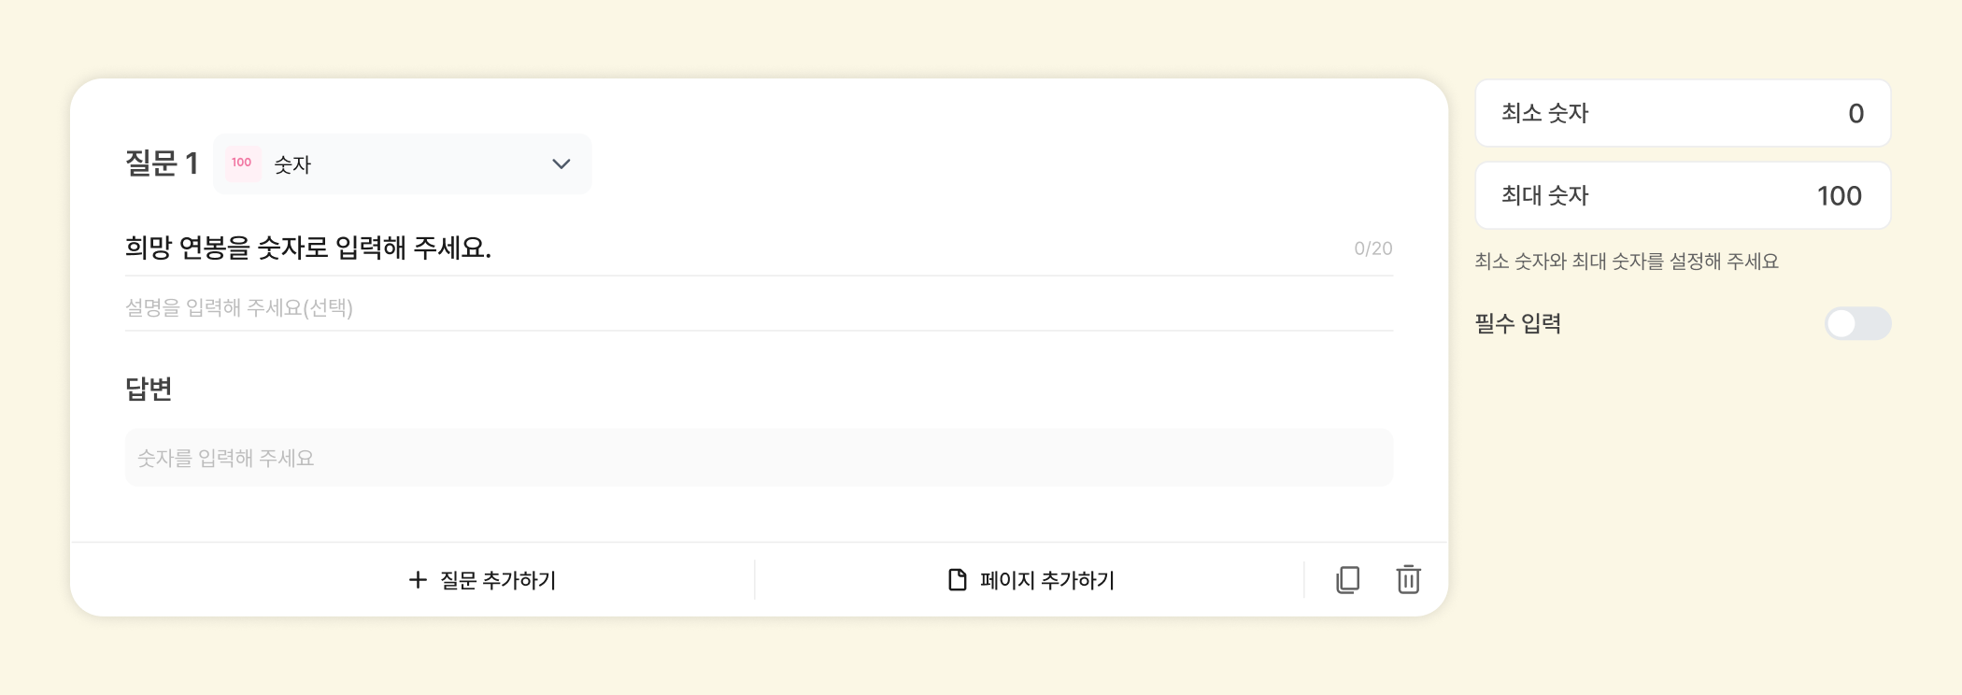Image resolution: width=1962 pixels, height=695 pixels.
Task: Click the page icon beside 페이지 추가하기
Action: pyautogui.click(x=957, y=580)
